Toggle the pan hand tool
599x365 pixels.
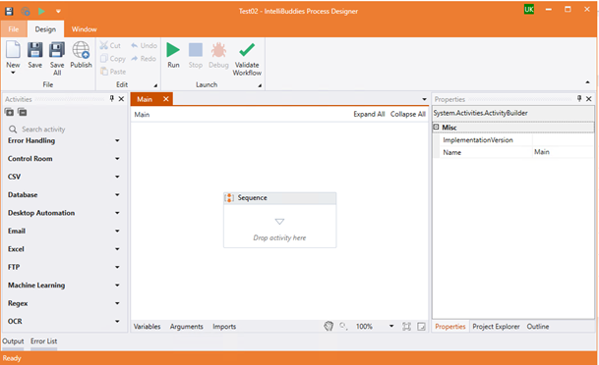coord(329,326)
